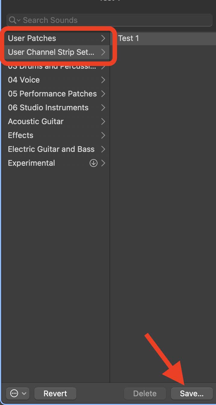
Task: Select User Channel Strip Settings category
Action: (51, 52)
